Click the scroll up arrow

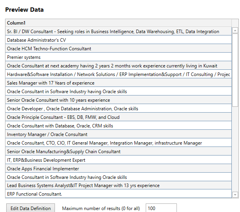pyautogui.click(x=235, y=30)
